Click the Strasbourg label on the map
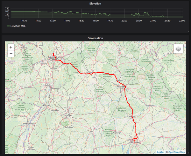Image resolution: width=191 pixels, height=156 pixels. pos(28,123)
